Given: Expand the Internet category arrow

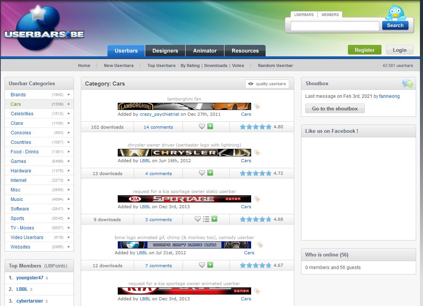Looking at the screenshot, I should click(x=69, y=180).
